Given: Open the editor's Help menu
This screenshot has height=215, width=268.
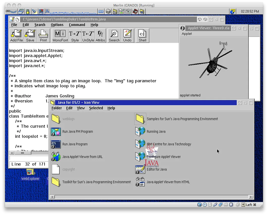Looking at the screenshot, I should [x=94, y=25].
